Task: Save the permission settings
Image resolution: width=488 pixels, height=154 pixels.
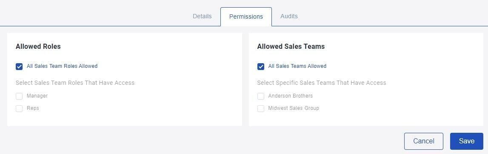Action: click(x=467, y=141)
